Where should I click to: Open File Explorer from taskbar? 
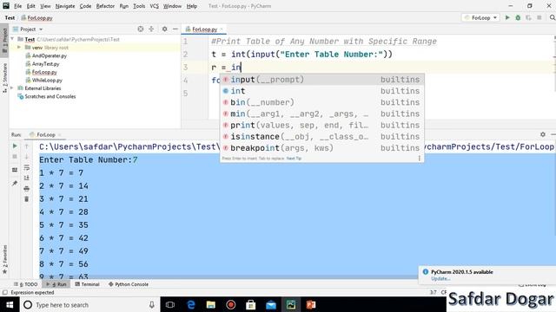tap(211, 304)
